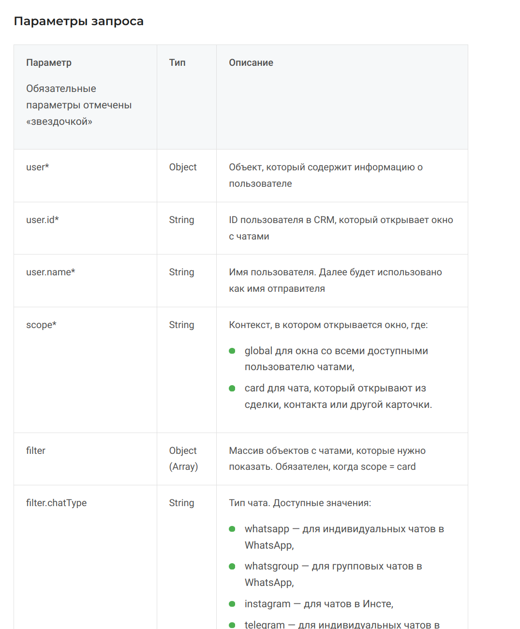Click the "Описание" column header
520x629 pixels.
(x=251, y=62)
